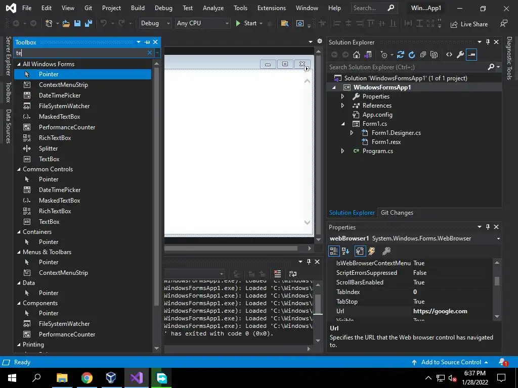This screenshot has height=388, width=518.
Task: Open the Server Explorer side tab
Action: (x=9, y=56)
